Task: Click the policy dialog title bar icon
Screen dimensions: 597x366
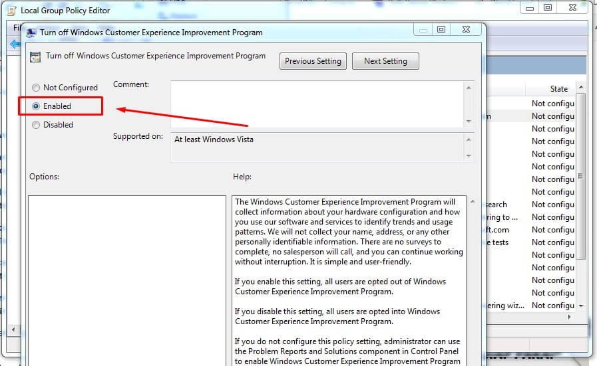Action: coord(31,33)
